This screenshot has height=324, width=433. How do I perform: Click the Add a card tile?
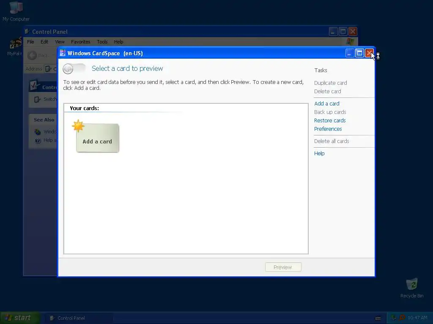97,138
